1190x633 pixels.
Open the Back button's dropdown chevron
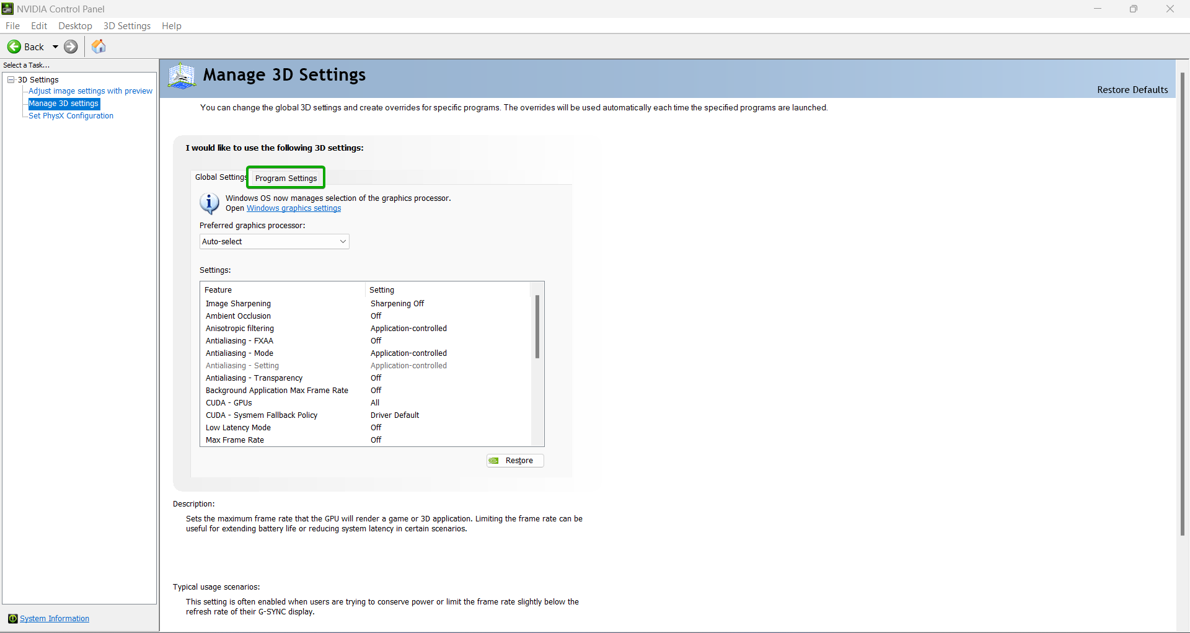(x=55, y=46)
